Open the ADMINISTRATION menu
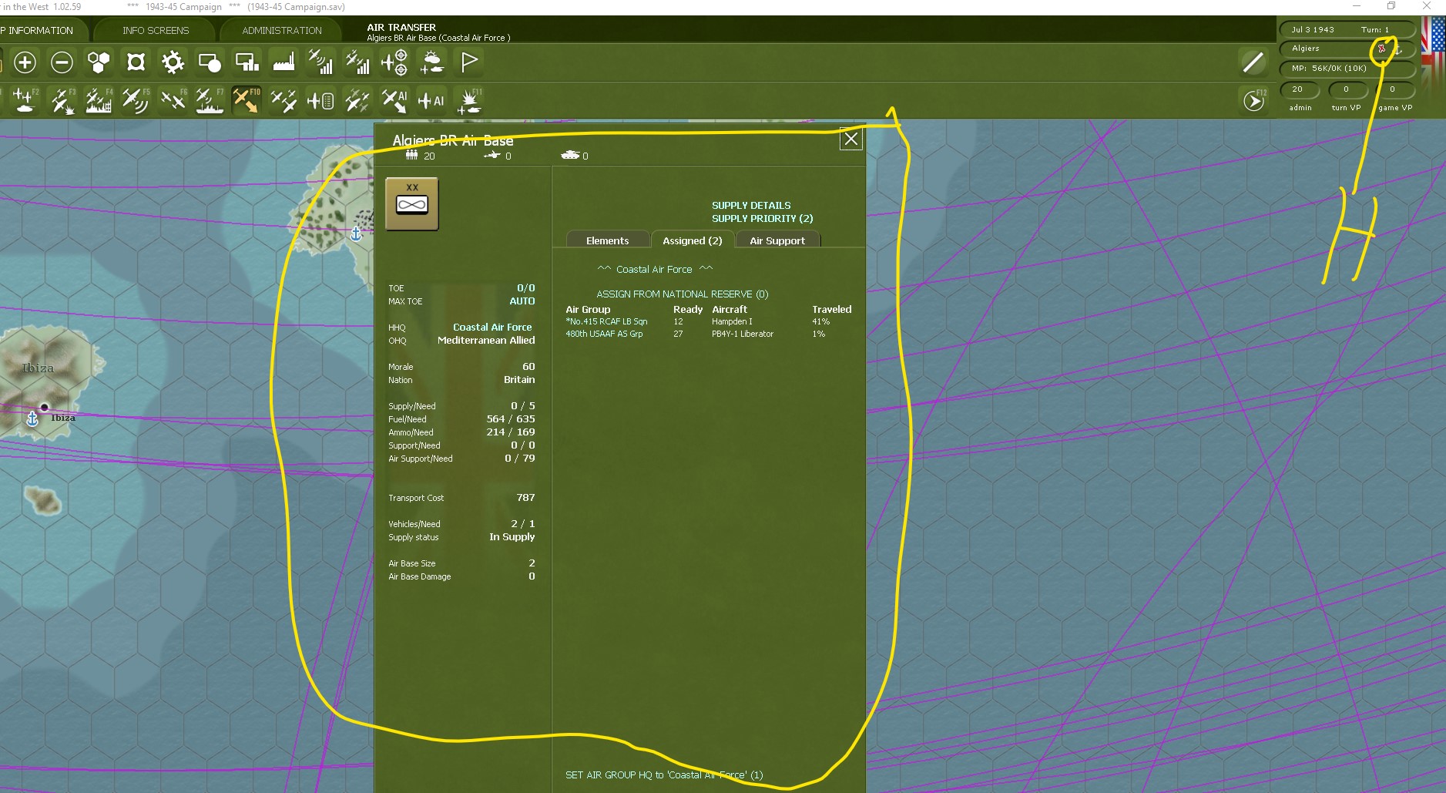 tap(280, 30)
